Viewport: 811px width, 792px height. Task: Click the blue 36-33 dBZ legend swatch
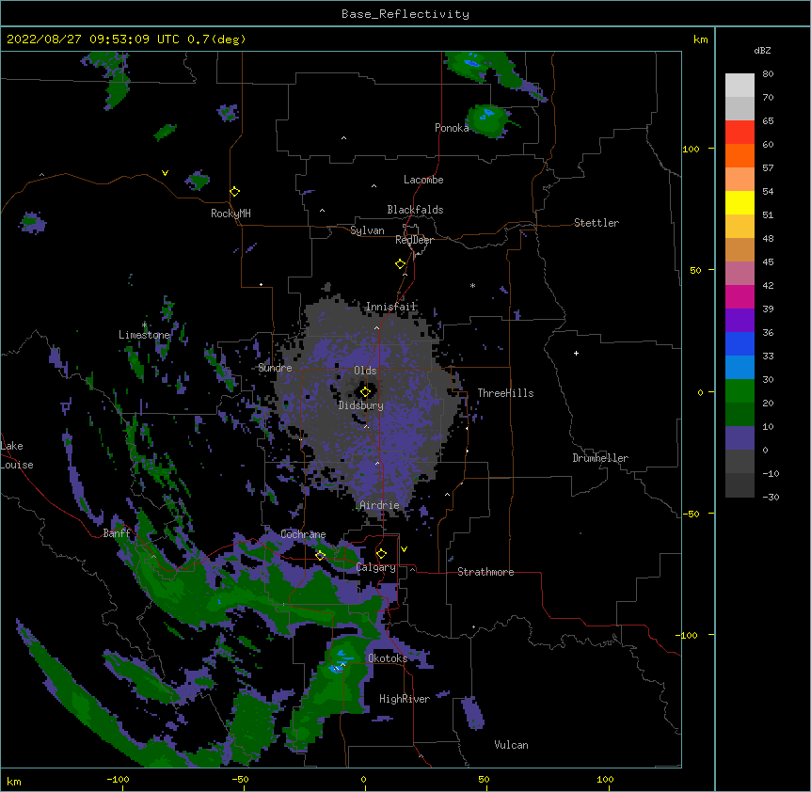coord(739,343)
